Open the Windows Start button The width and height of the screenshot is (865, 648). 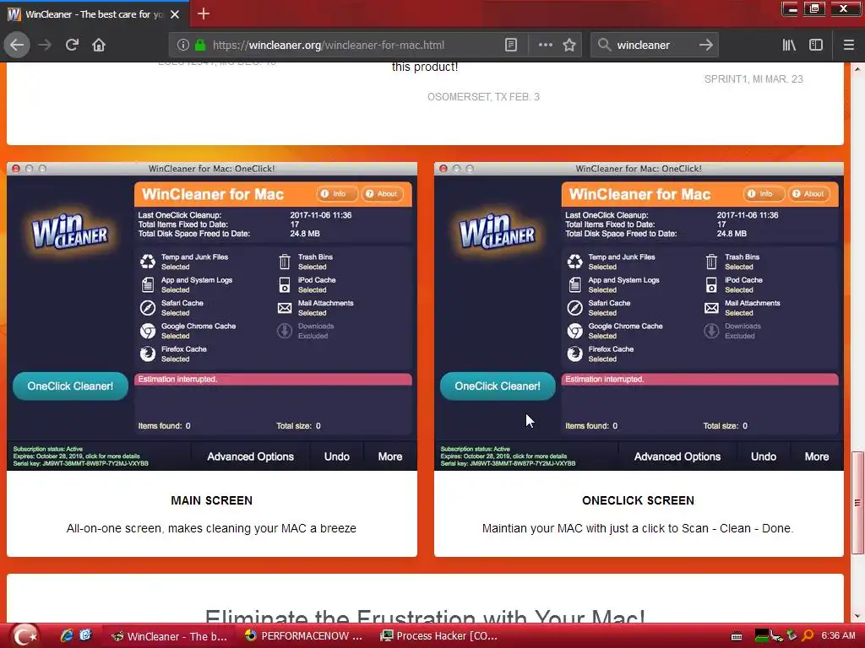[24, 635]
